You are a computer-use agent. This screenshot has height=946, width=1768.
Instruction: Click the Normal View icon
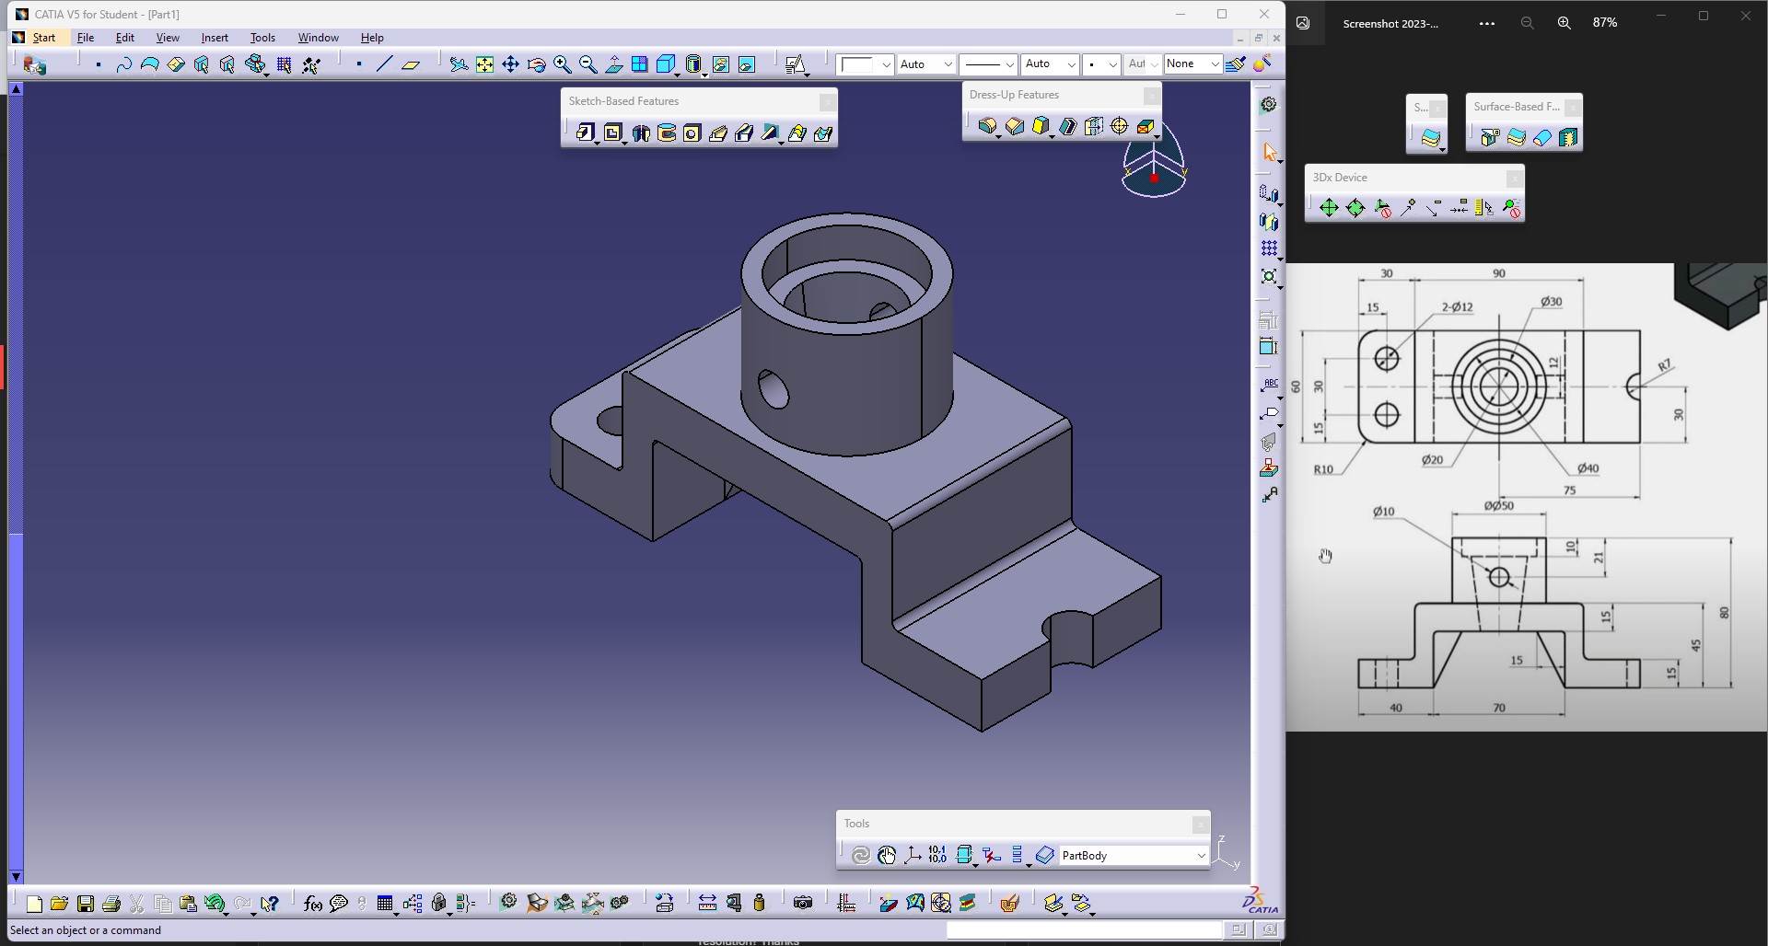click(613, 63)
